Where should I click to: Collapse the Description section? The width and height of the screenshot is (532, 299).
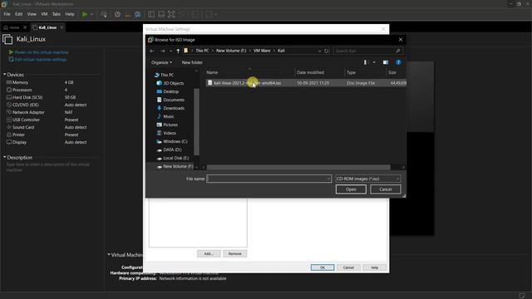coord(5,157)
